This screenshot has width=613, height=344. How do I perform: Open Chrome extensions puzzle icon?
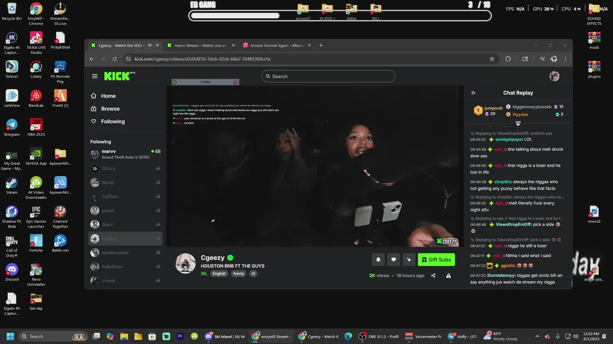point(508,59)
